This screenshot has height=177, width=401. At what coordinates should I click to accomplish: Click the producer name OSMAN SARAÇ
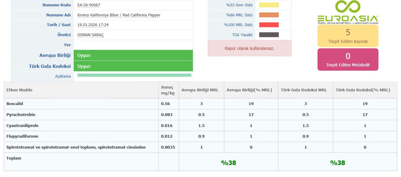[90, 35]
